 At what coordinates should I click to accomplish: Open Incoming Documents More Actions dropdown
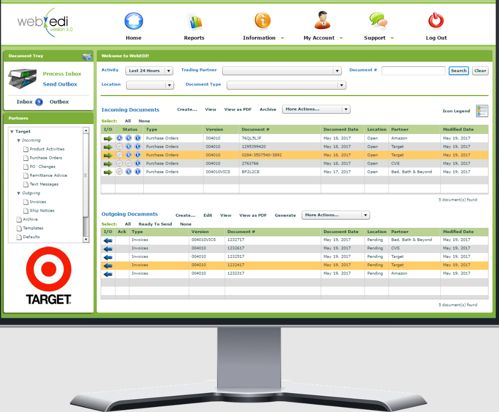tap(317, 110)
